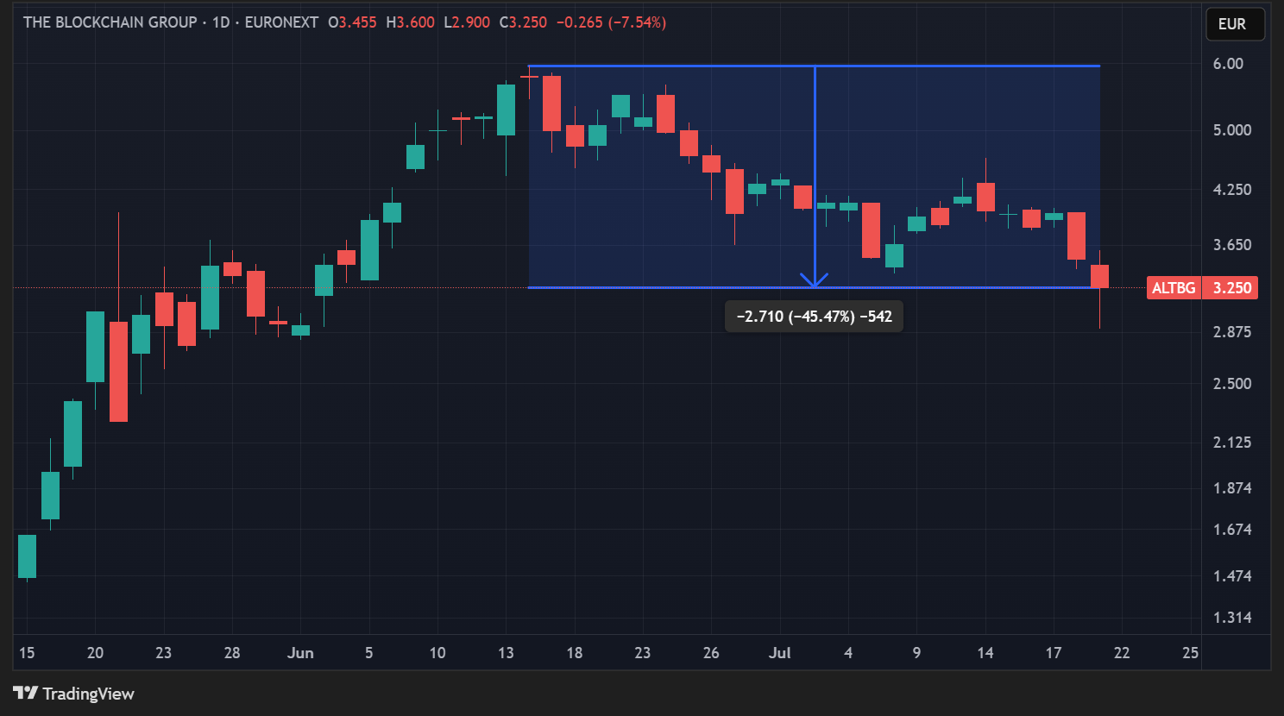Click the 2.500 price scale label
Viewport: 1284px width, 716px height.
tap(1231, 384)
